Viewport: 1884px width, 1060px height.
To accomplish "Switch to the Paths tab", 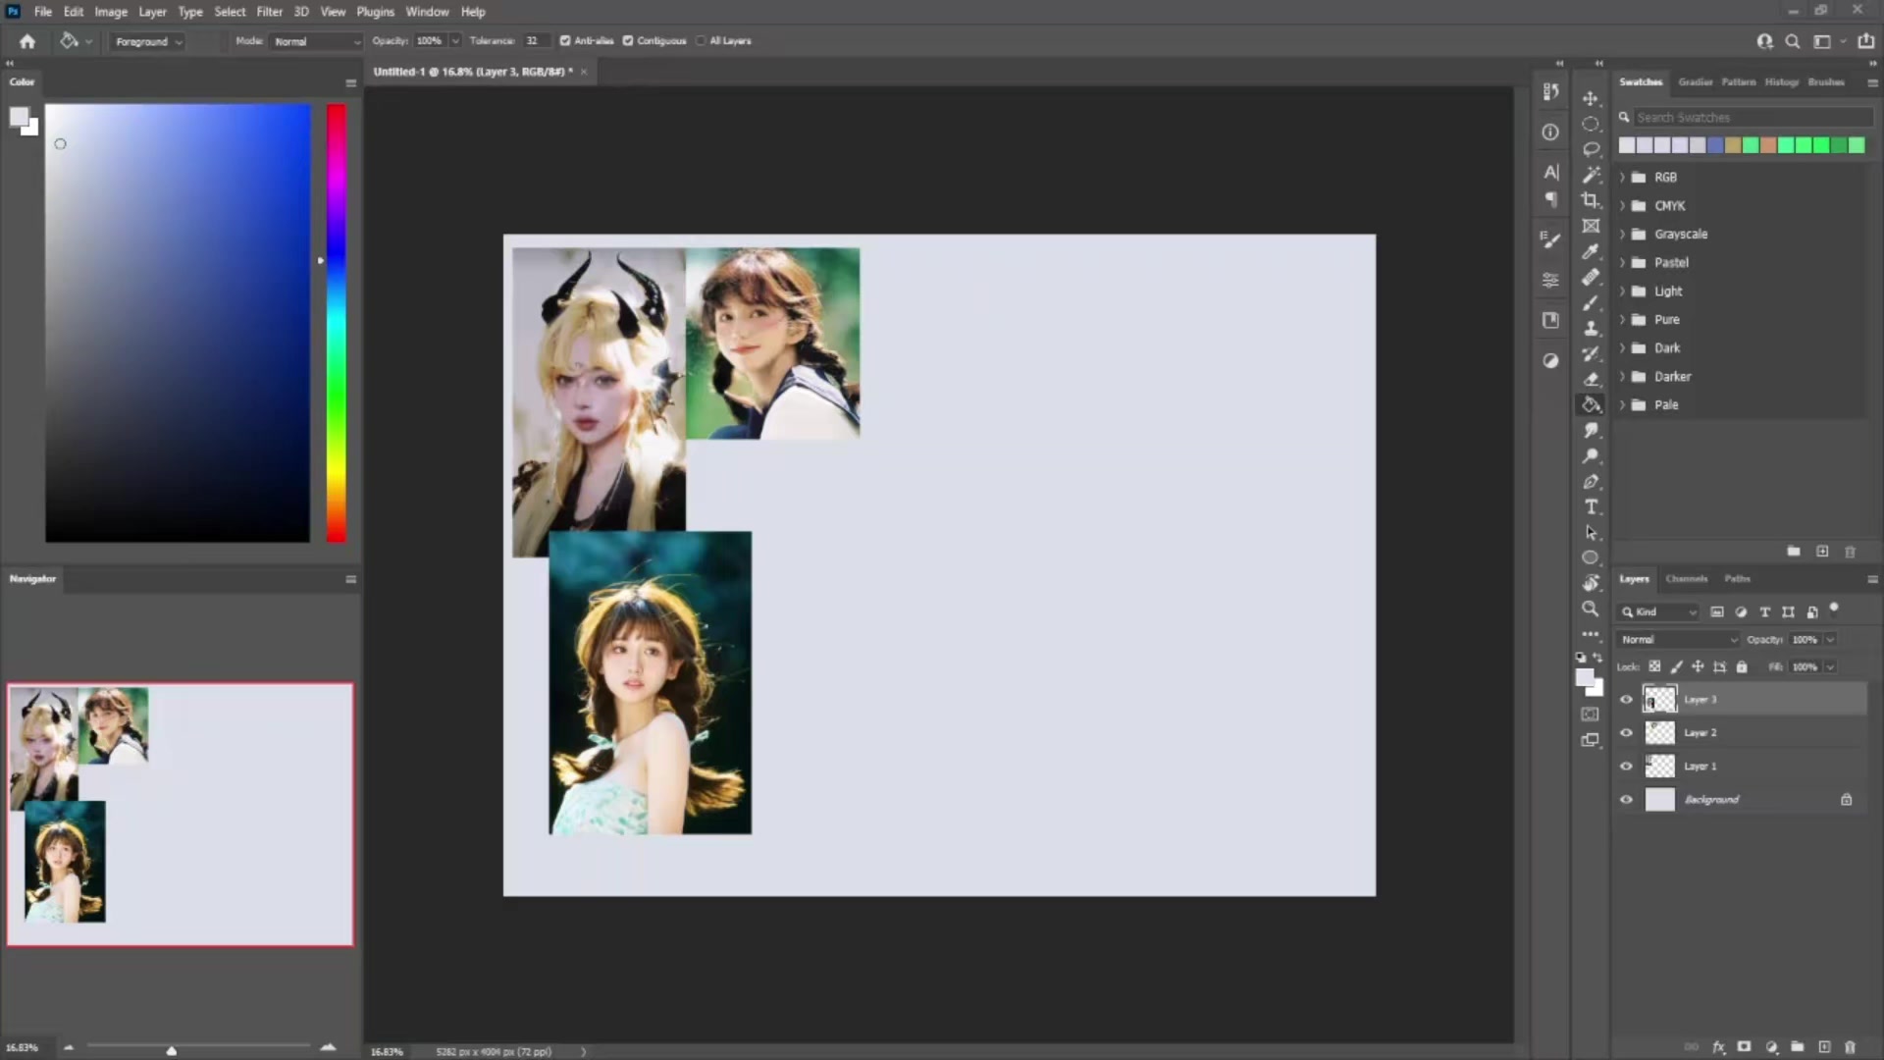I will 1737,579.
